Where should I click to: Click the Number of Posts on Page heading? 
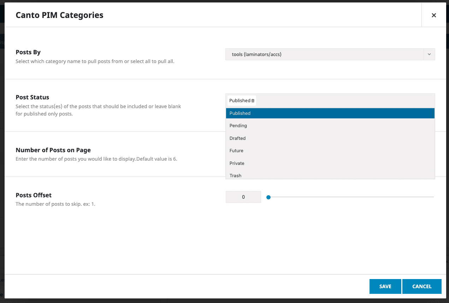tap(53, 150)
